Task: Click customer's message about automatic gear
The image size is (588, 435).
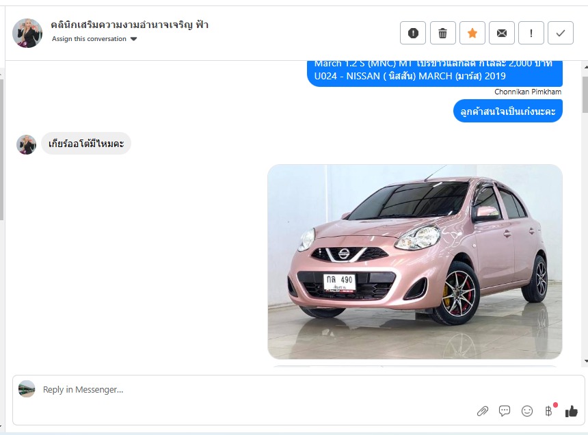Action: pos(86,144)
